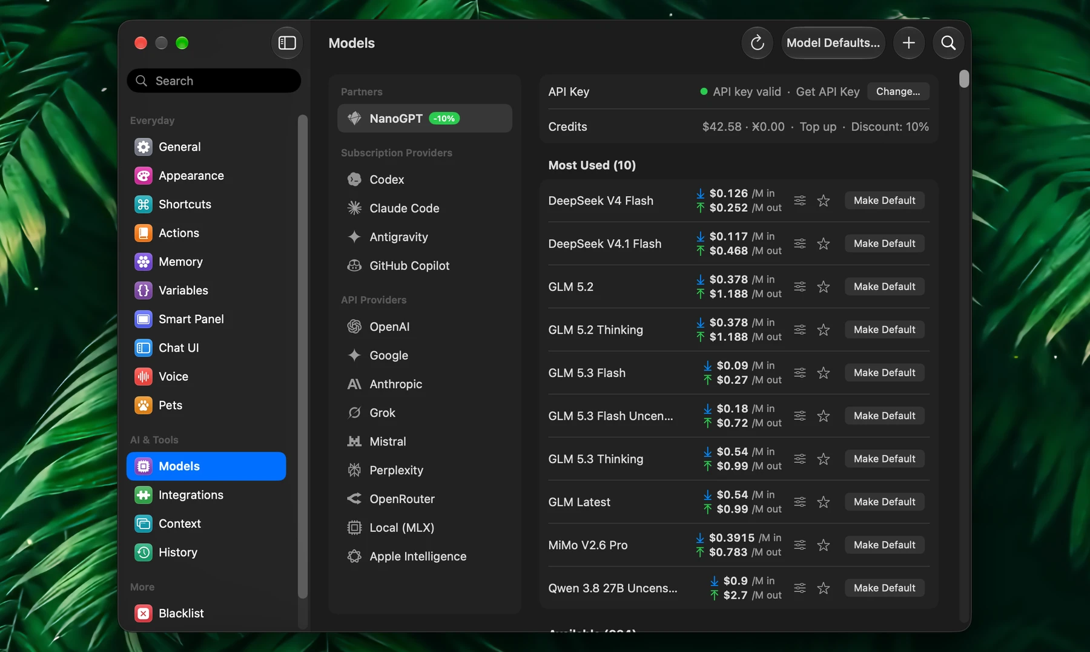Star the GLM 5.2 model
Image resolution: width=1090 pixels, height=652 pixels.
tap(824, 286)
